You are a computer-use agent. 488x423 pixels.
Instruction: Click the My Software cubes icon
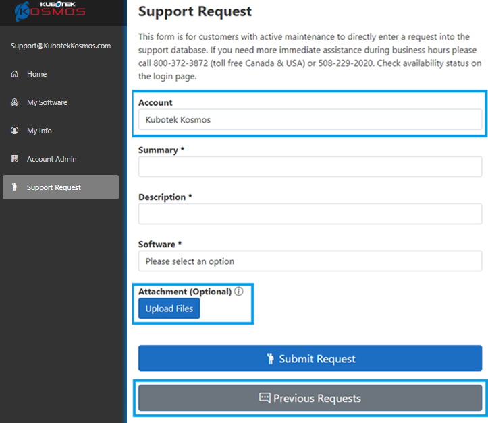click(15, 102)
